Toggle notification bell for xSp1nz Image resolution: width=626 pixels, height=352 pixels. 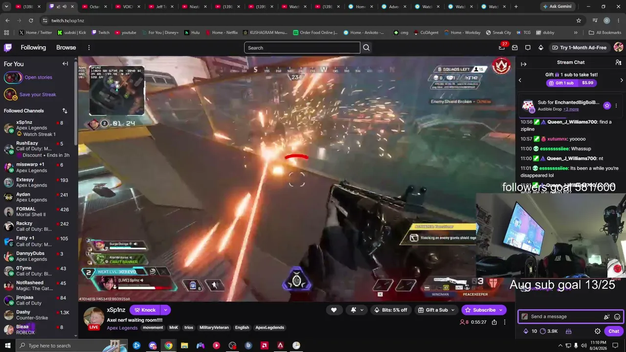354,310
